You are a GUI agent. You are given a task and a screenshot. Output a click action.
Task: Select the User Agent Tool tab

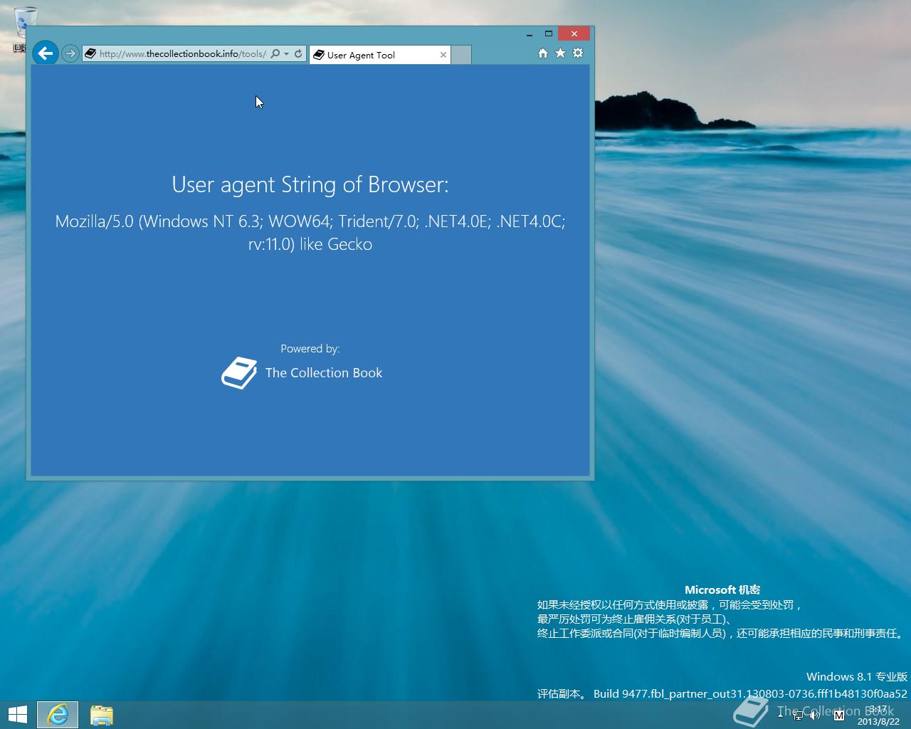[380, 55]
